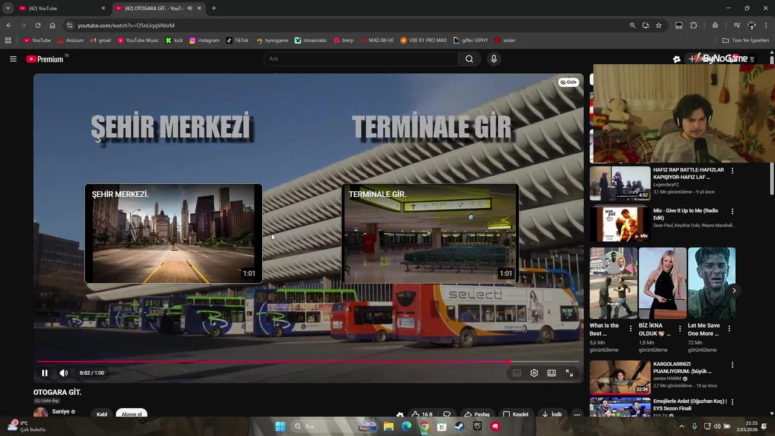775x436 pixels.
Task: Open the TikTok bookmark
Action: pyautogui.click(x=237, y=41)
